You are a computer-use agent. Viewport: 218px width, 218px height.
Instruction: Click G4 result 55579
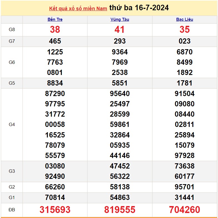coord(55,156)
